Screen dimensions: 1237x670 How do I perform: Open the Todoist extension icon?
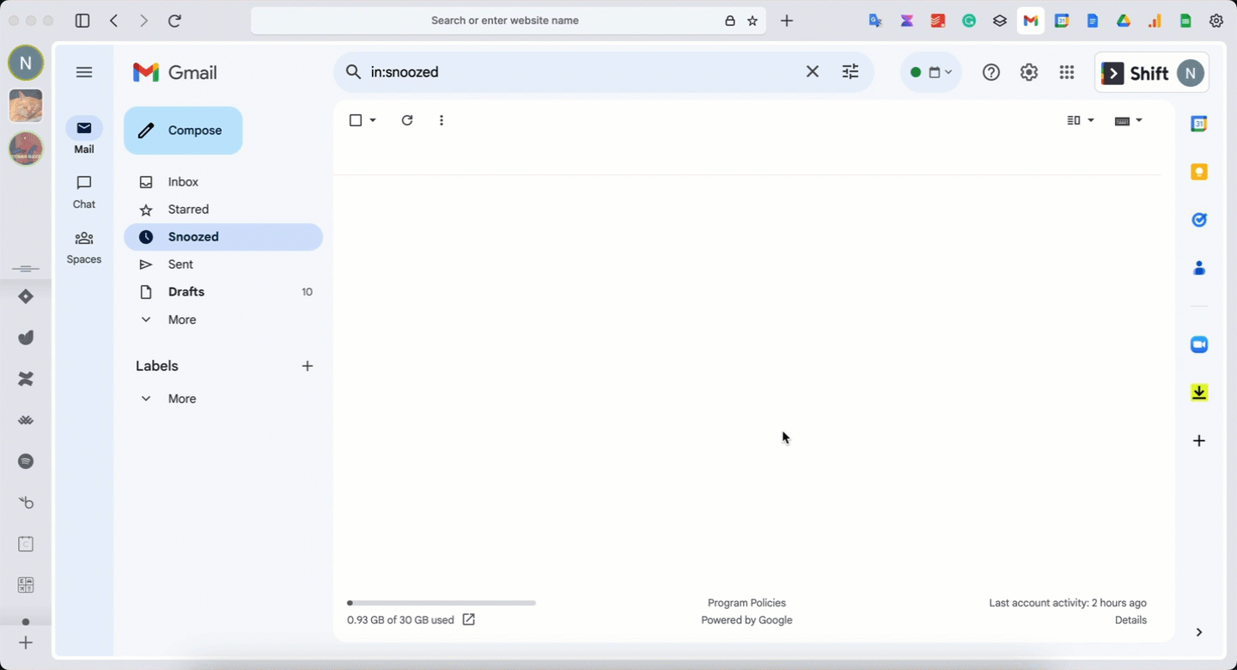click(x=938, y=21)
